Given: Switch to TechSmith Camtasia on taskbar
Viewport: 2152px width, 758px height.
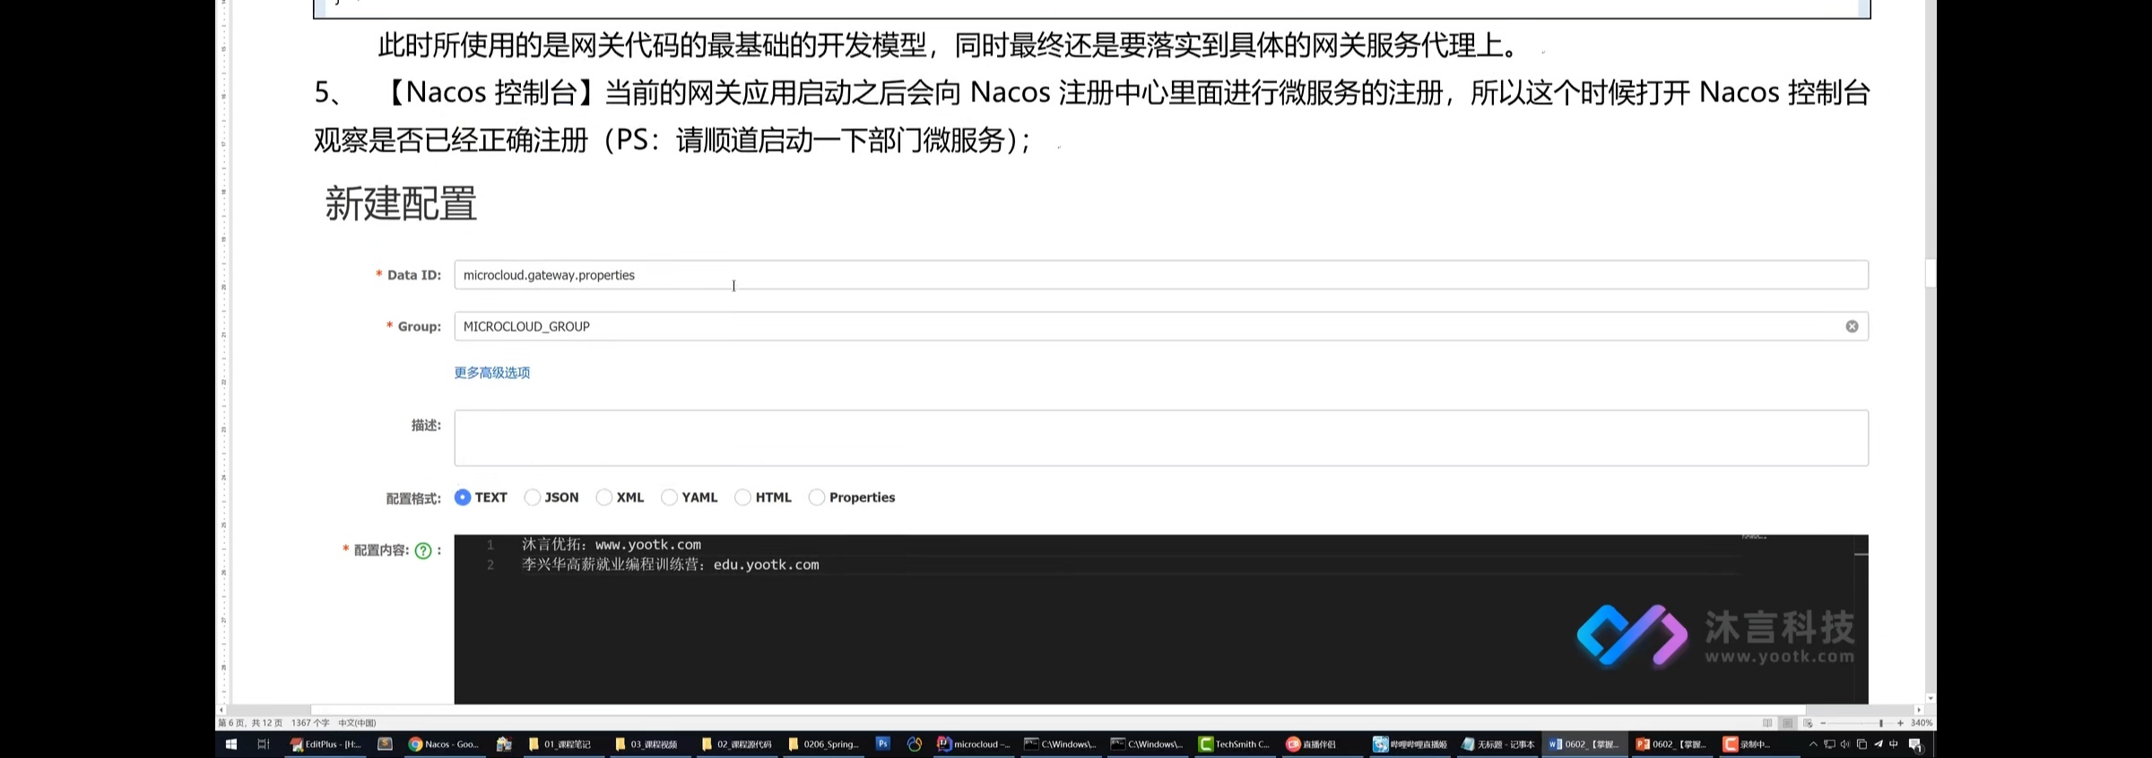Looking at the screenshot, I should (1234, 745).
